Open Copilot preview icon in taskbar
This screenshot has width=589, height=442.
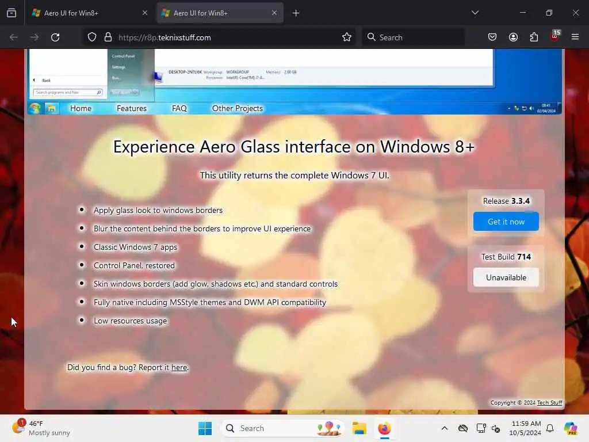coord(571,428)
